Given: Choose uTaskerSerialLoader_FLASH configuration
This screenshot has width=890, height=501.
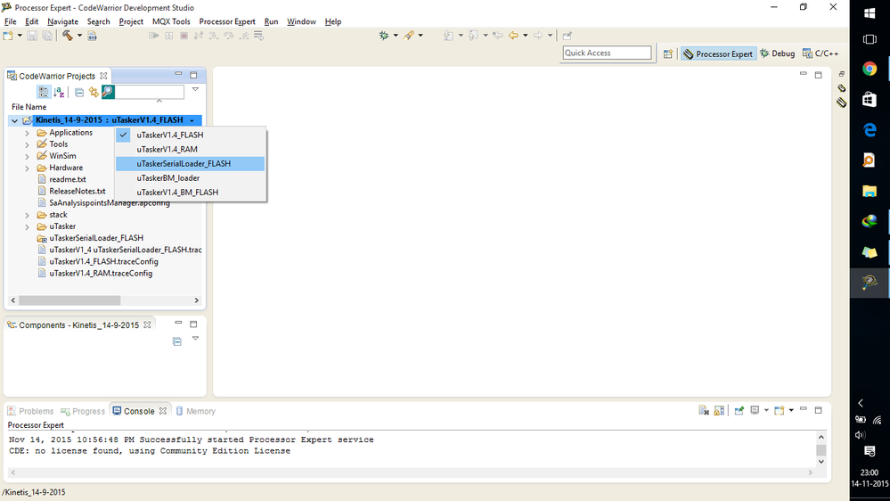Looking at the screenshot, I should [190, 164].
